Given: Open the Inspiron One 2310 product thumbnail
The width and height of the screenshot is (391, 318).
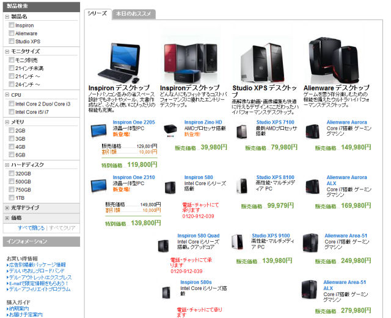Looking at the screenshot, I should pos(99,185).
